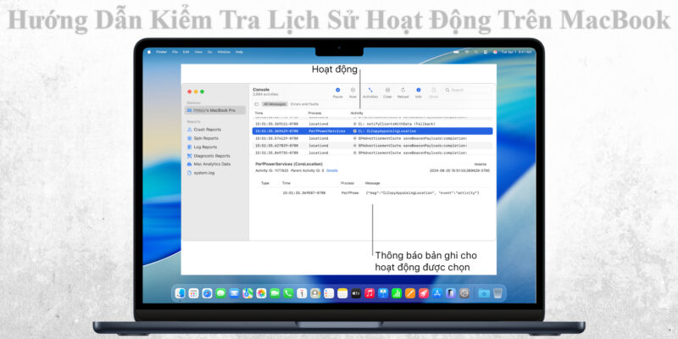Toggle the Activities toolbar button

point(370,92)
